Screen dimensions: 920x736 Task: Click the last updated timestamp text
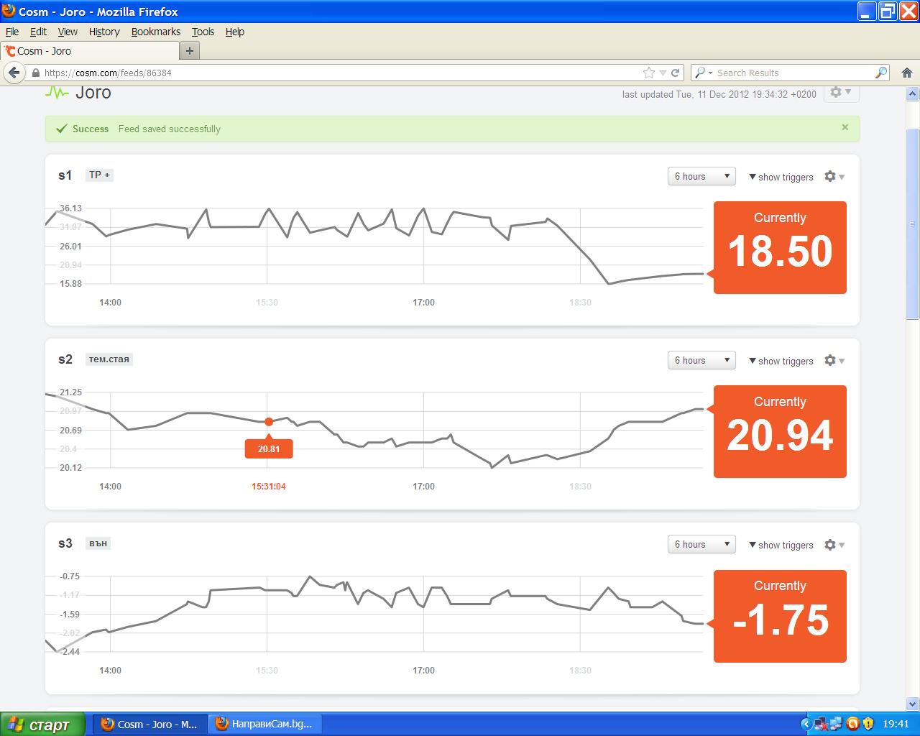click(x=719, y=94)
